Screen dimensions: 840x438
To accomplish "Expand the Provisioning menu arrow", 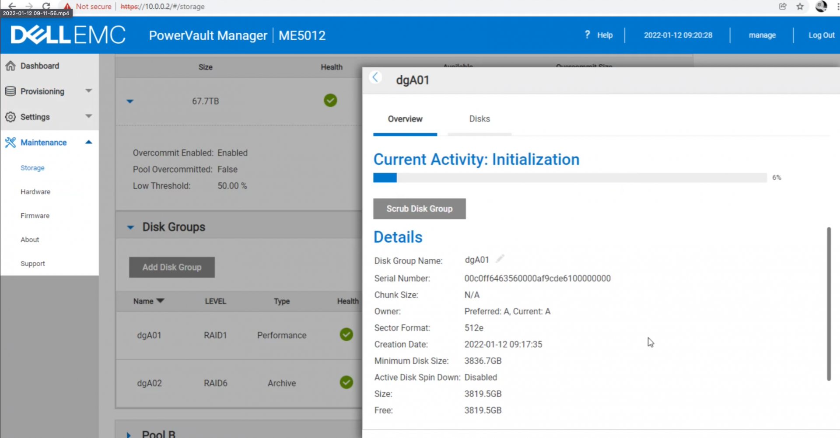I will [89, 91].
